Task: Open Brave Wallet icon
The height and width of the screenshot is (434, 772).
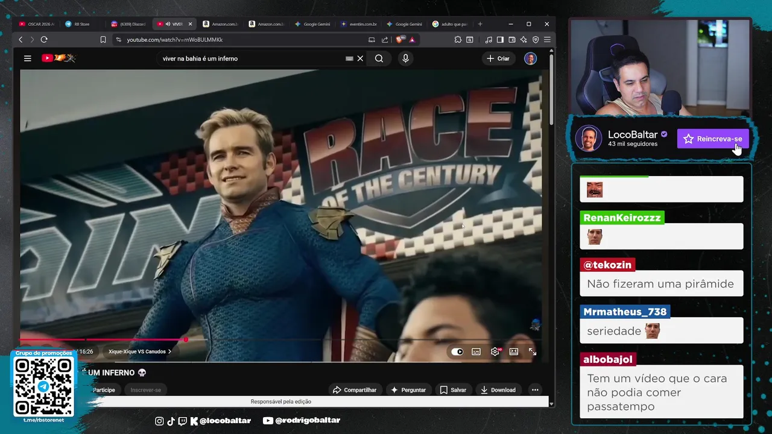Action: pos(512,40)
